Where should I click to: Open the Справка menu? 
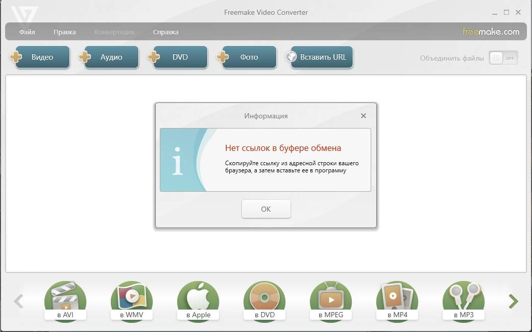click(x=165, y=32)
